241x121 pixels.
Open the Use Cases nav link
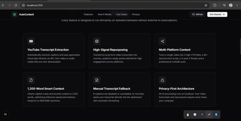[x=122, y=14]
